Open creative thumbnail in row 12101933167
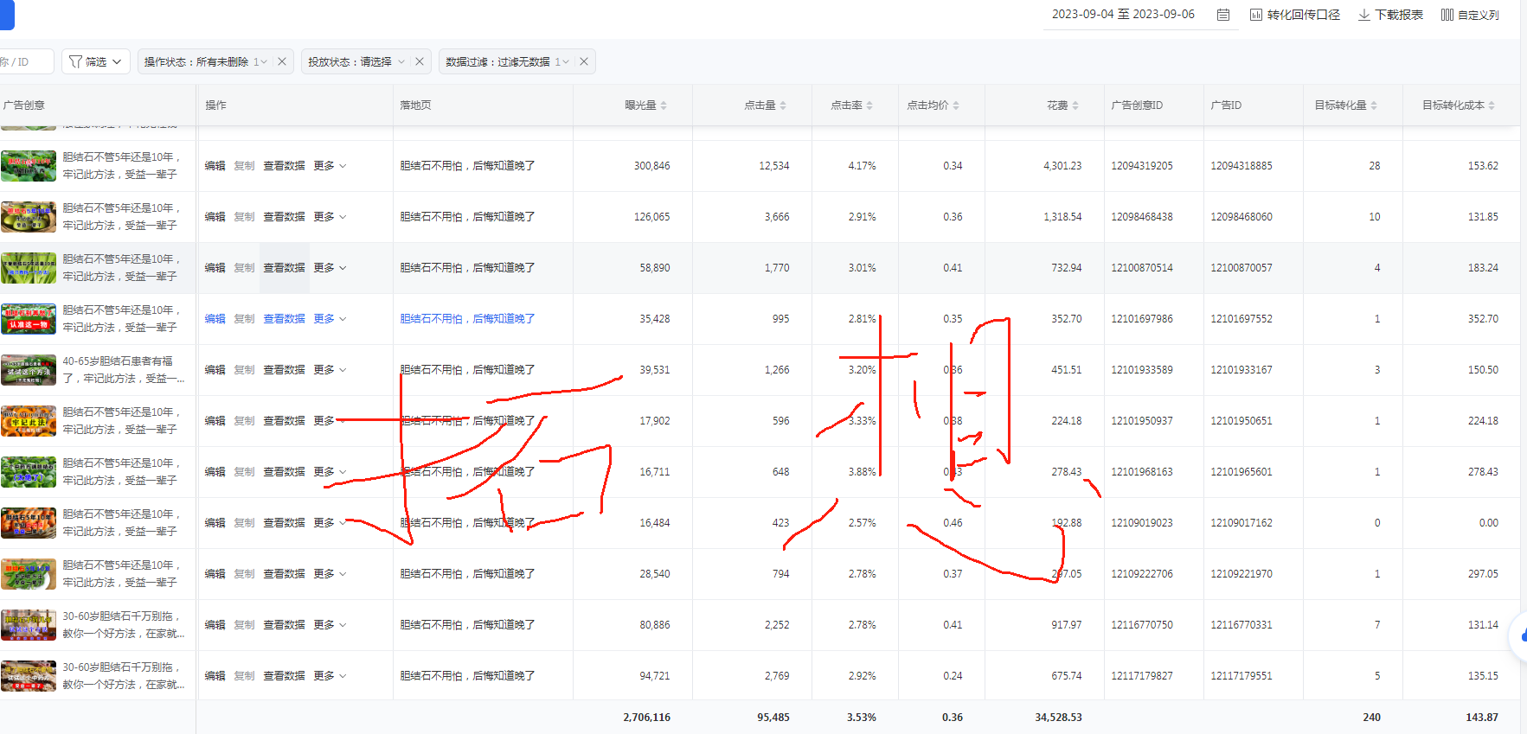Viewport: 1527px width, 734px height. tap(29, 370)
